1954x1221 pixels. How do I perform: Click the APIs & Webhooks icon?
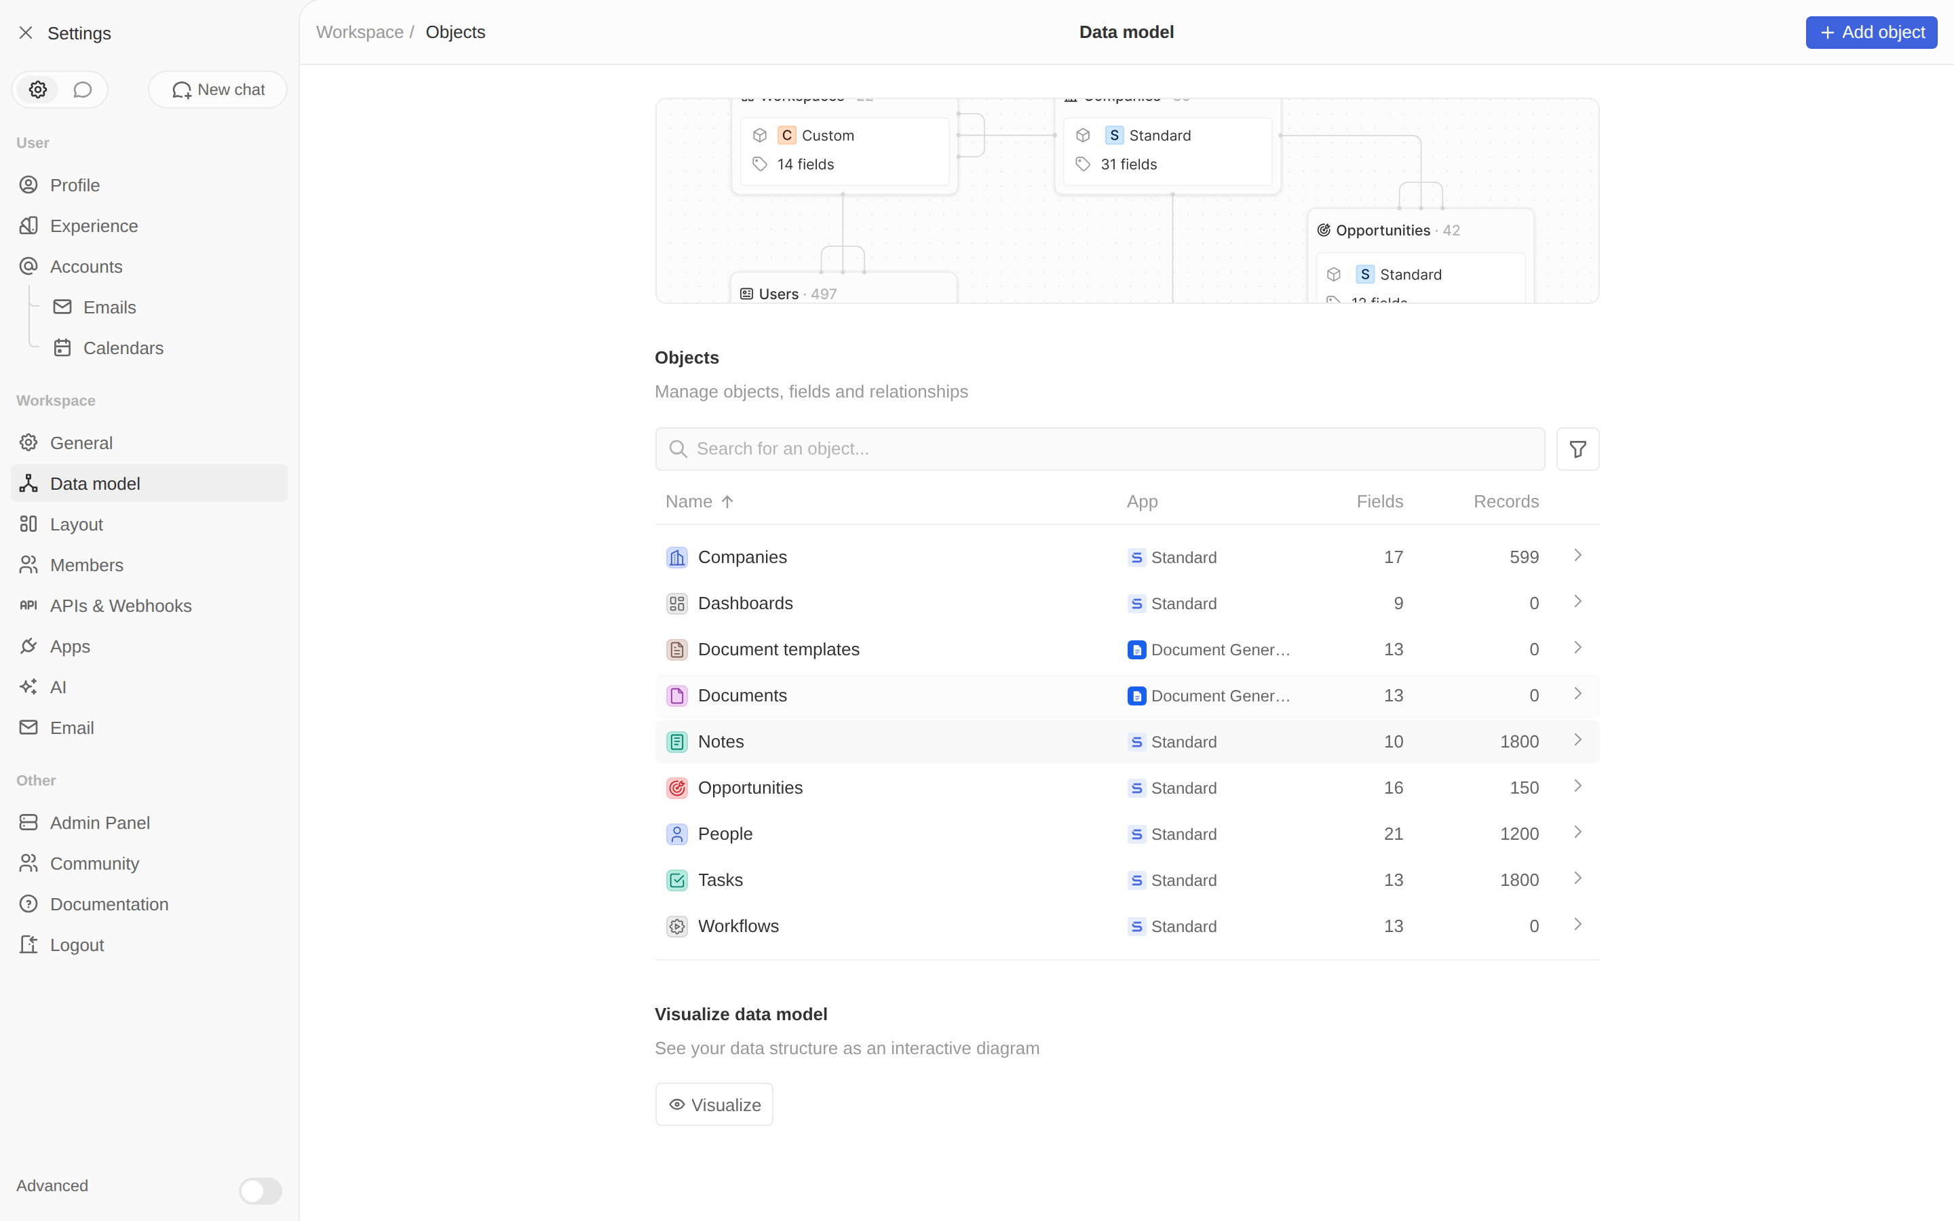pyautogui.click(x=28, y=606)
